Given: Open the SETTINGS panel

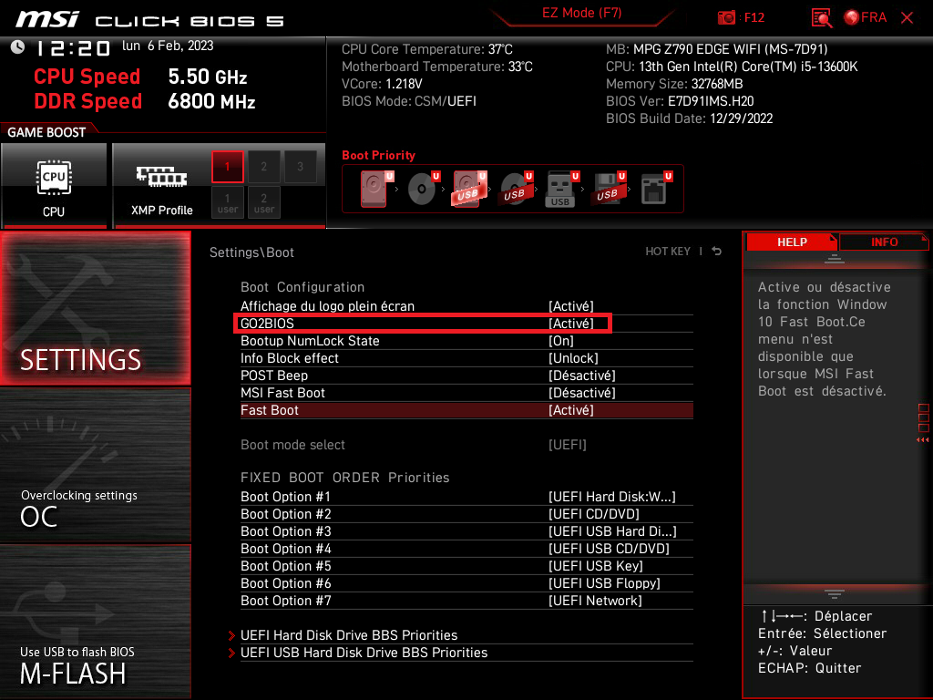Looking at the screenshot, I should click(x=95, y=308).
